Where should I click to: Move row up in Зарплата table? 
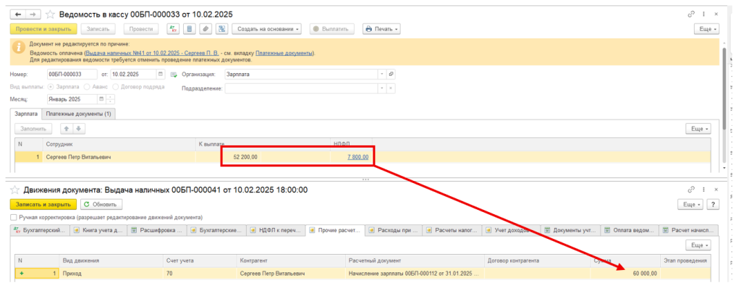67,128
